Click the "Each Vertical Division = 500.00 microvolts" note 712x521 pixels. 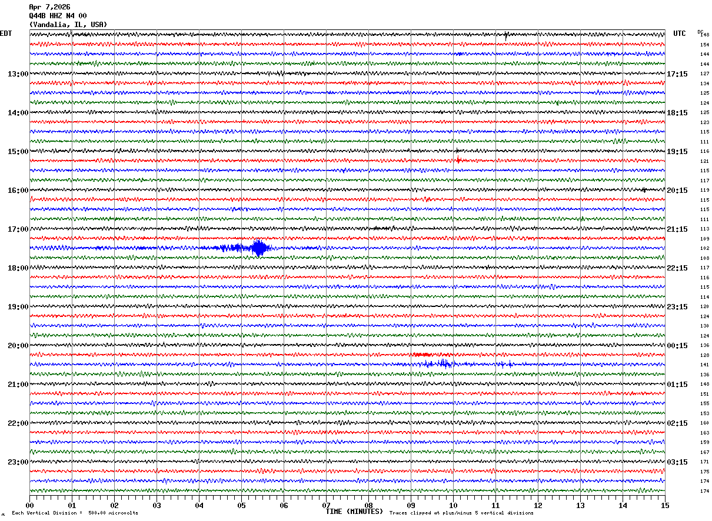(75, 513)
